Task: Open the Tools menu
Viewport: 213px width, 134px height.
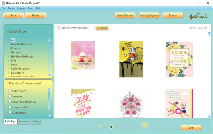Action: point(30,8)
